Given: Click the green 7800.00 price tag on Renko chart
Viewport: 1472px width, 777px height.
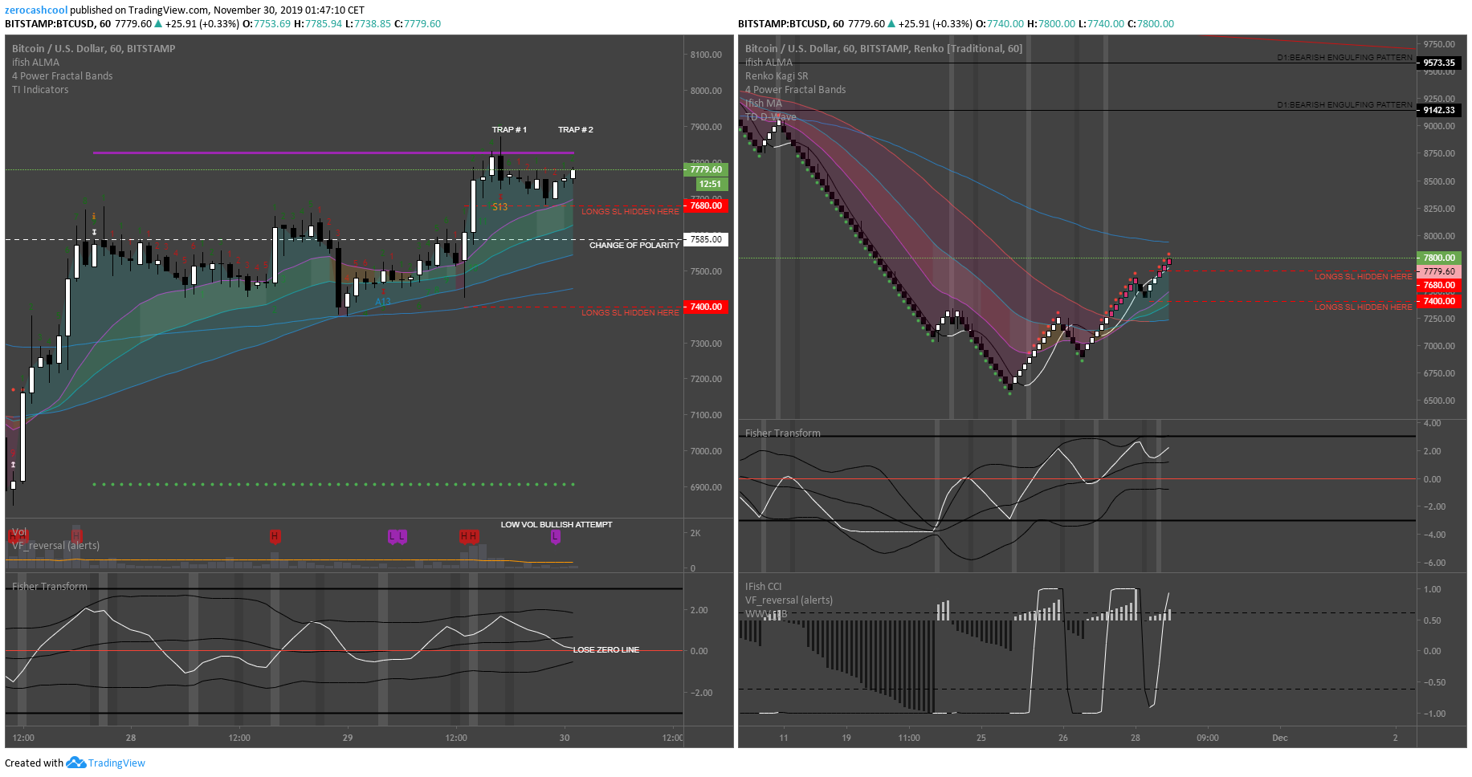Looking at the screenshot, I should coord(1439,258).
